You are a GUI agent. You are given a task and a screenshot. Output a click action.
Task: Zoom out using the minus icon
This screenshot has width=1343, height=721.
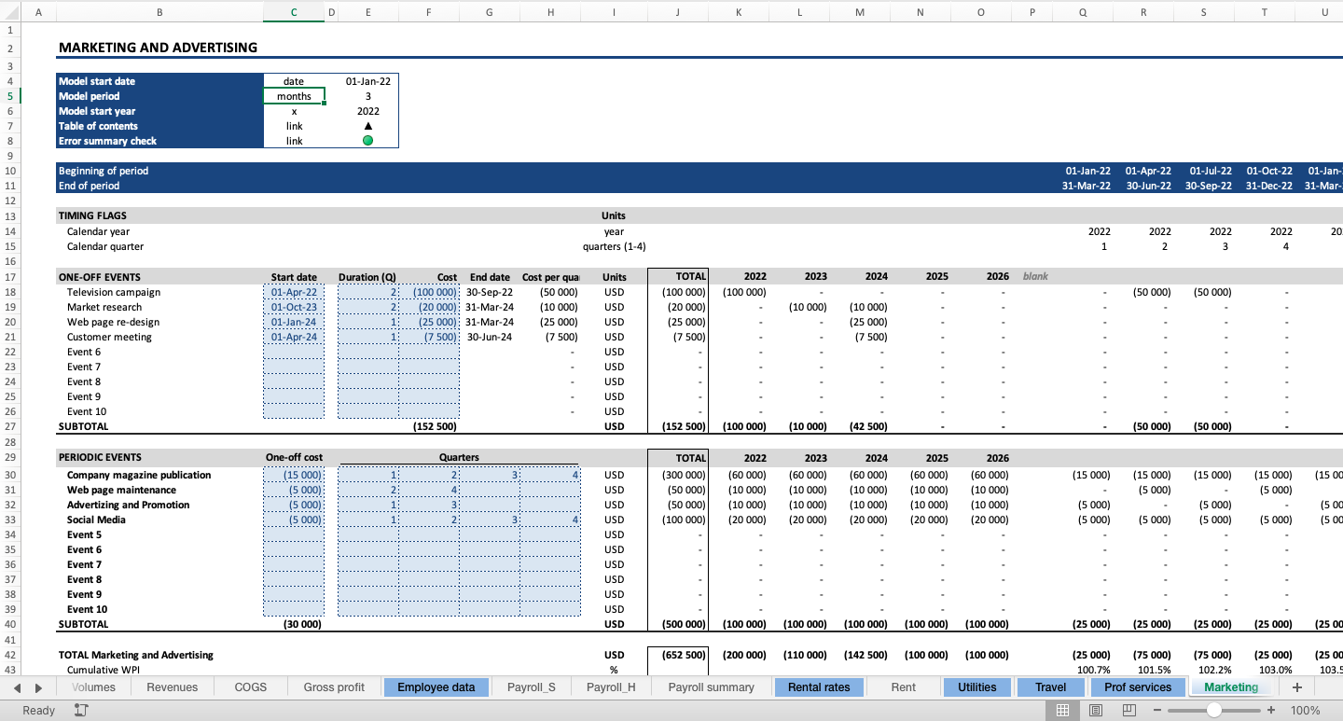(x=1157, y=711)
